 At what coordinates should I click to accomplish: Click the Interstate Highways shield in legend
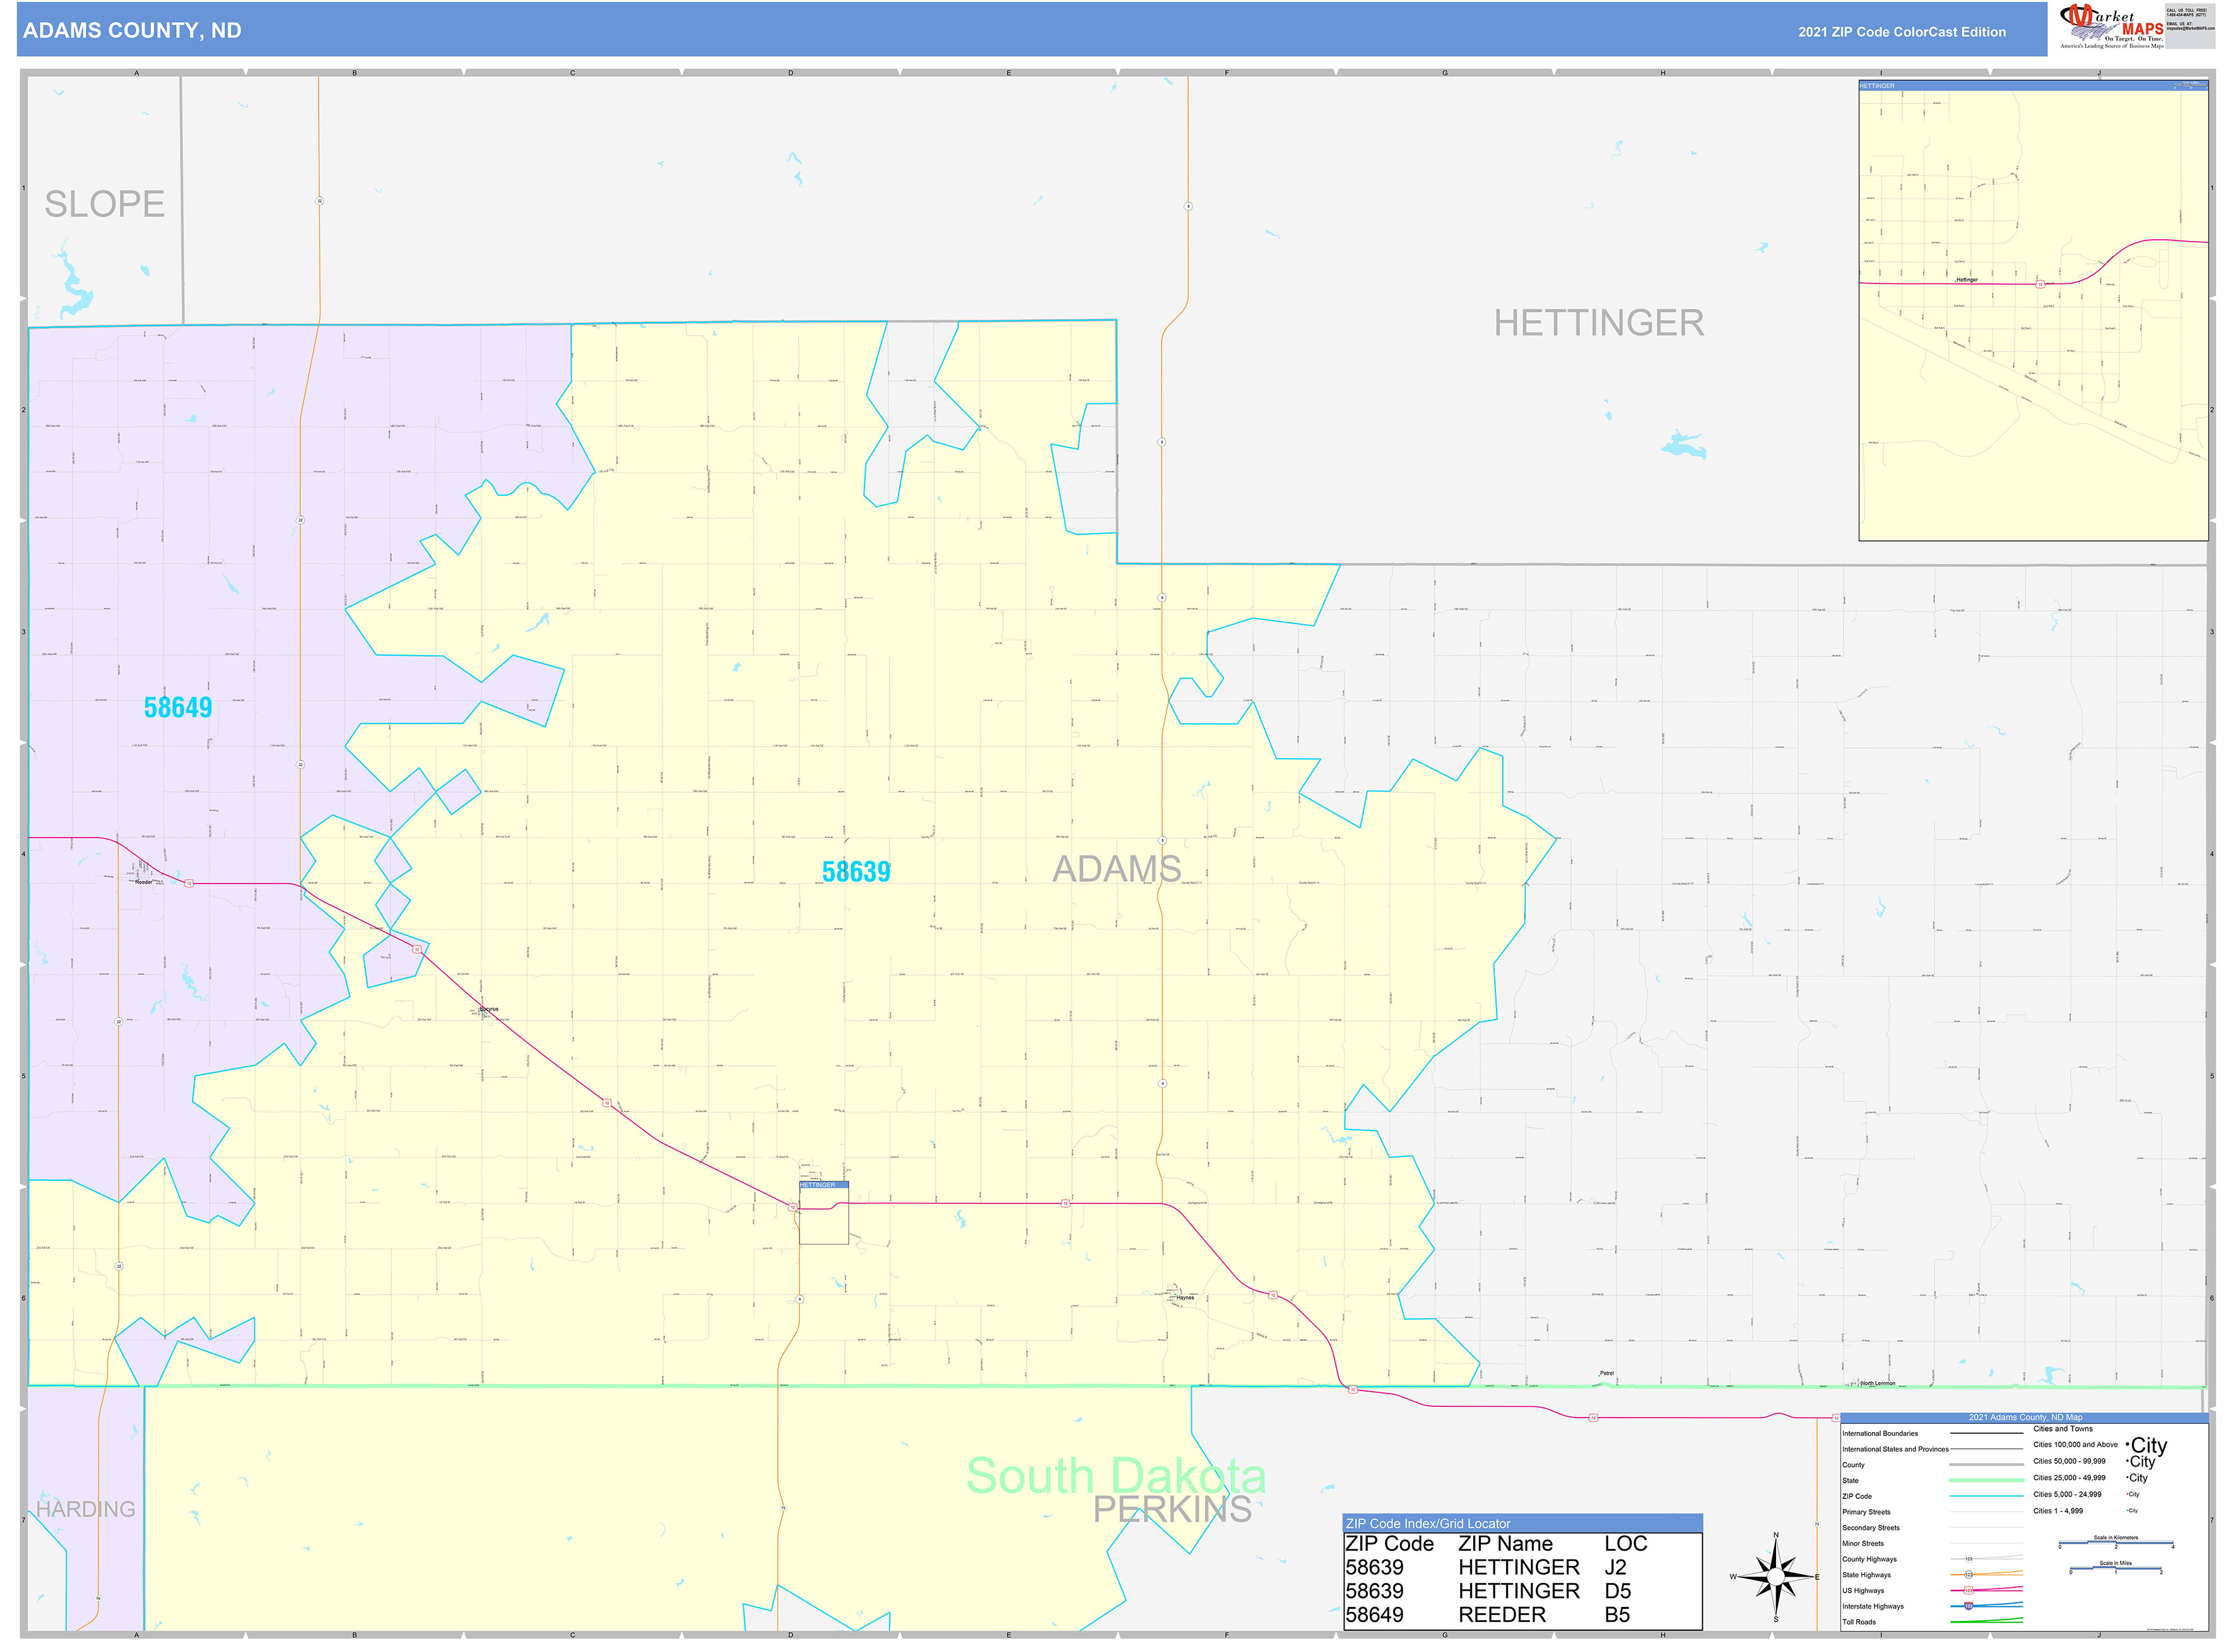(x=1968, y=1605)
